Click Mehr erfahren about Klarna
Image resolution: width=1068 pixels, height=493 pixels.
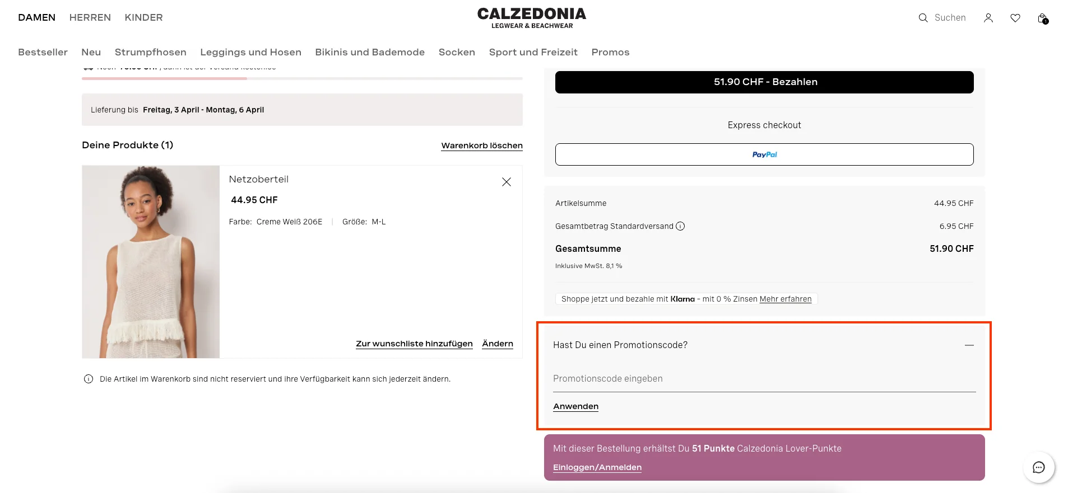pyautogui.click(x=786, y=299)
